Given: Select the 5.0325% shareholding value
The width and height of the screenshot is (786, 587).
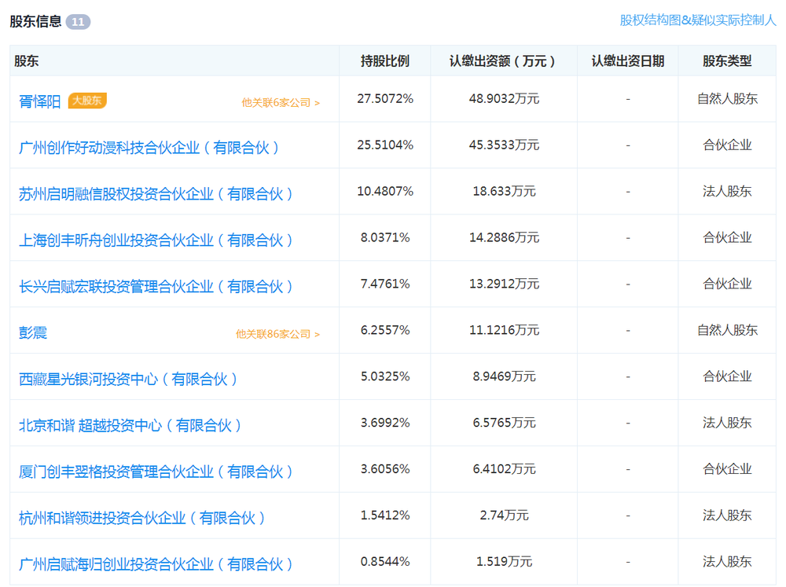Looking at the screenshot, I should click(x=385, y=376).
